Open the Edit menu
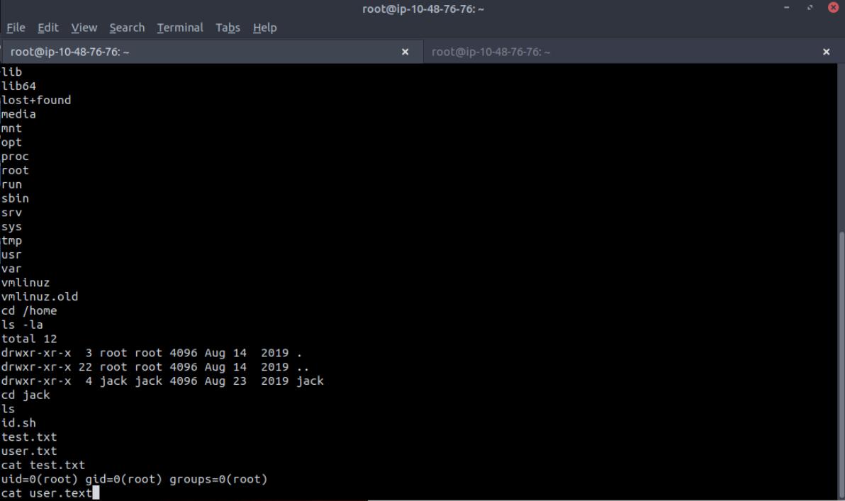The image size is (845, 501). (48, 28)
